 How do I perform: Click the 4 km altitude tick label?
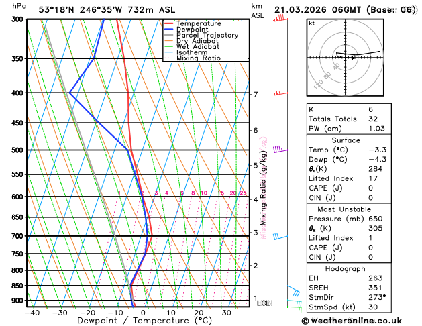tap(256, 199)
